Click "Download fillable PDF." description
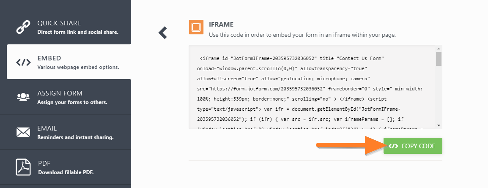Viewport: 488px width, 188px height. [65, 172]
